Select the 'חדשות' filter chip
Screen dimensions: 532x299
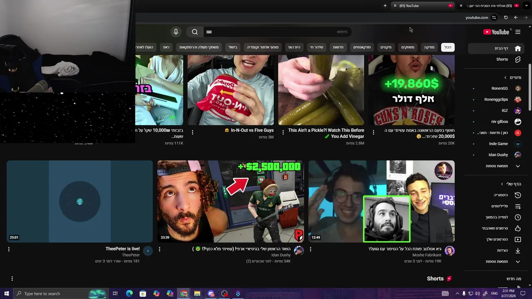click(338, 47)
